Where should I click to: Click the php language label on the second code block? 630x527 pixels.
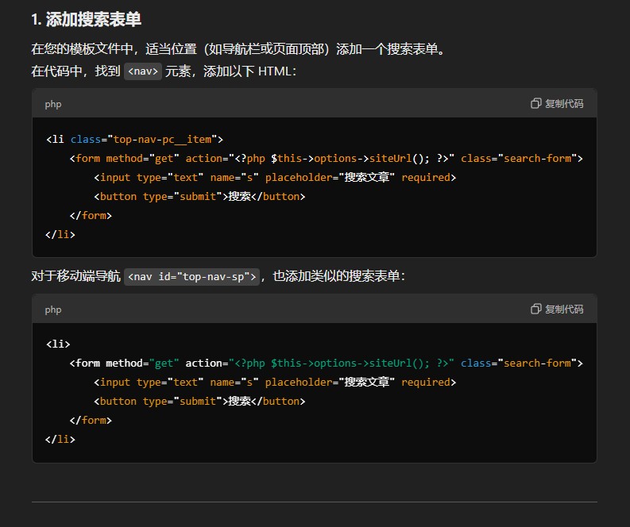coord(53,309)
